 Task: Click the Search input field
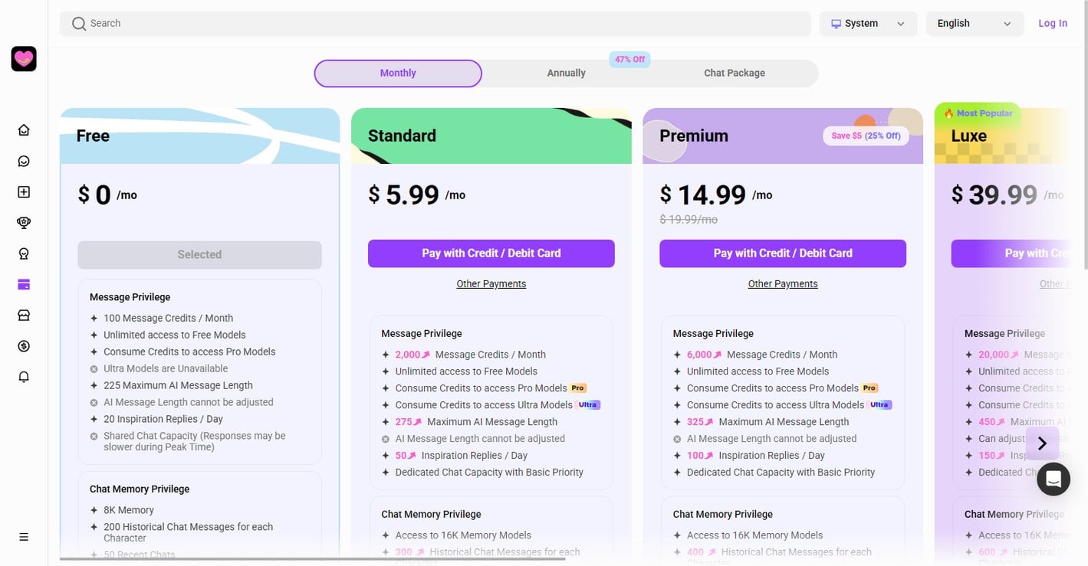pyautogui.click(x=435, y=24)
